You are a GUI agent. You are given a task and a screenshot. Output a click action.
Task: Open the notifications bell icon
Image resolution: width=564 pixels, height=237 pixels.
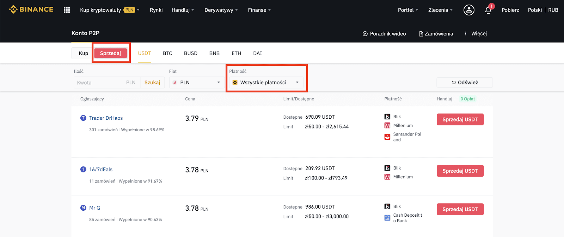coord(488,10)
